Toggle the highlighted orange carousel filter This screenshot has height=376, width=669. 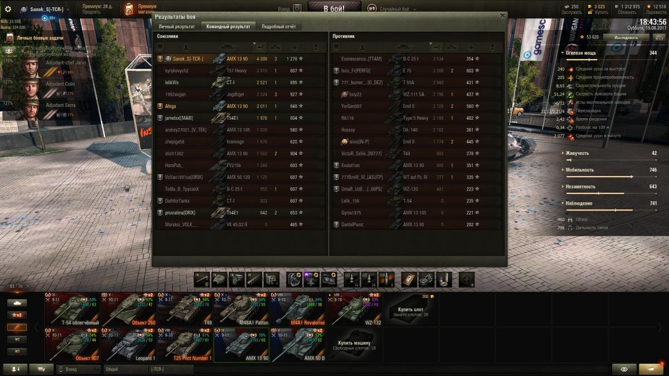[17, 327]
